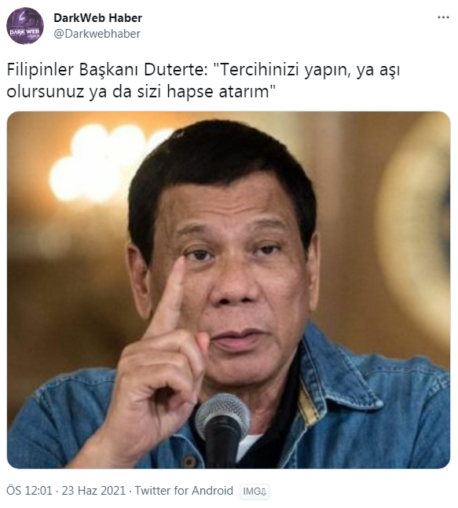Click the word olursunuz on second line

pyautogui.click(x=45, y=92)
